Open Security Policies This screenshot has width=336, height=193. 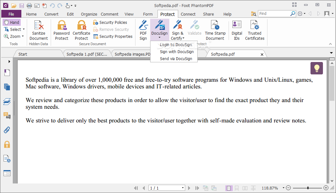point(110,23)
